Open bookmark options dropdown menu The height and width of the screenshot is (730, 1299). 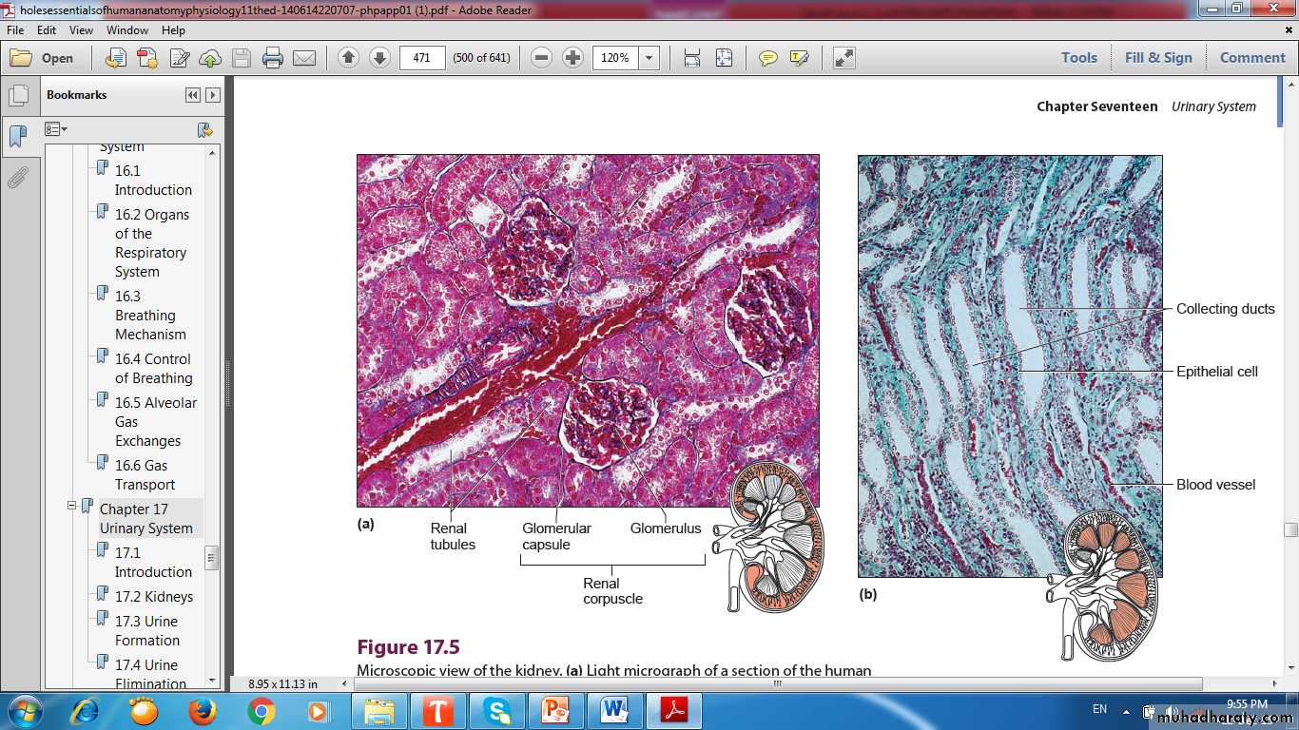pos(56,129)
